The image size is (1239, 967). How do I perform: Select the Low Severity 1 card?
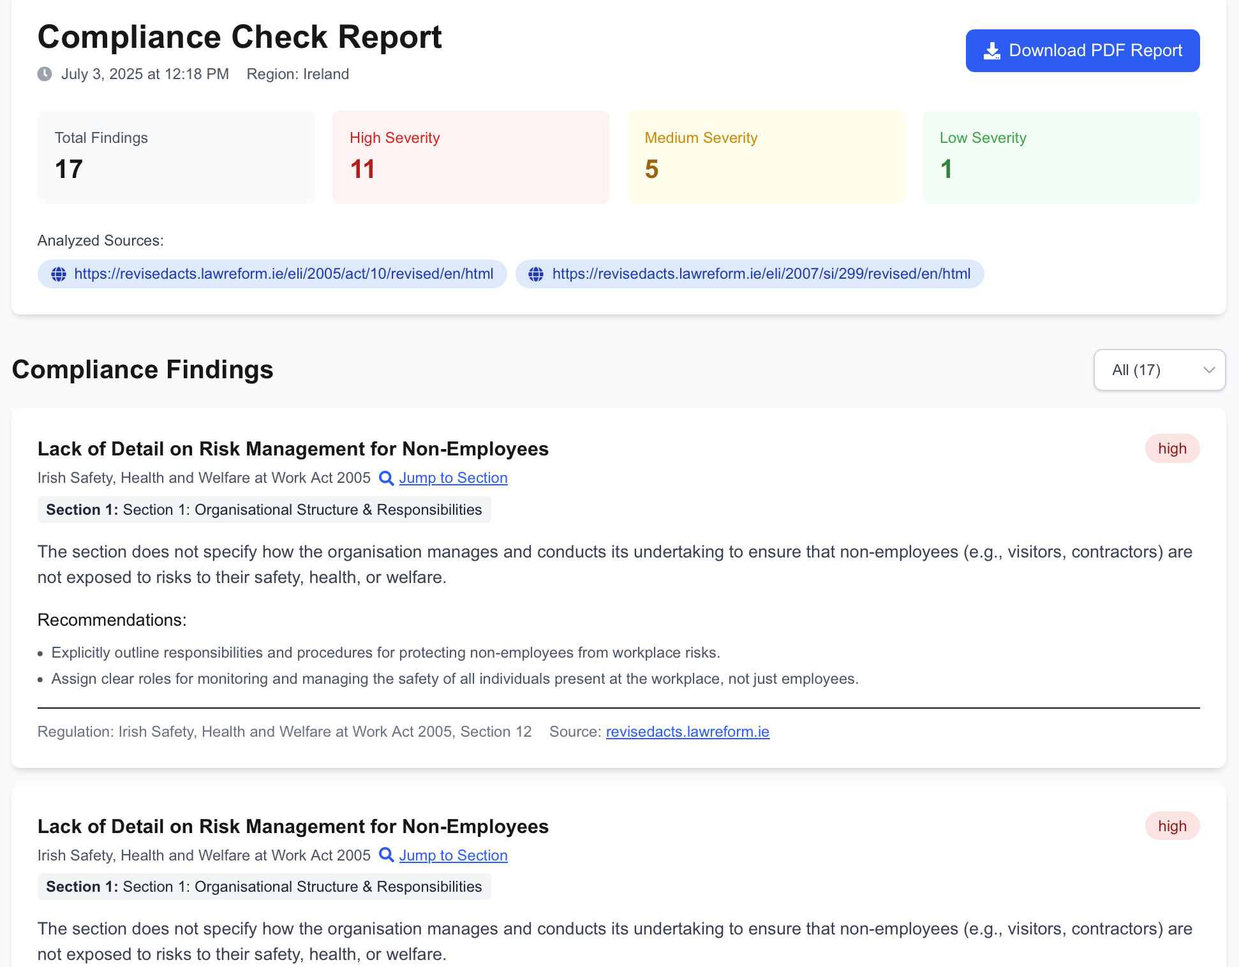1061,158
